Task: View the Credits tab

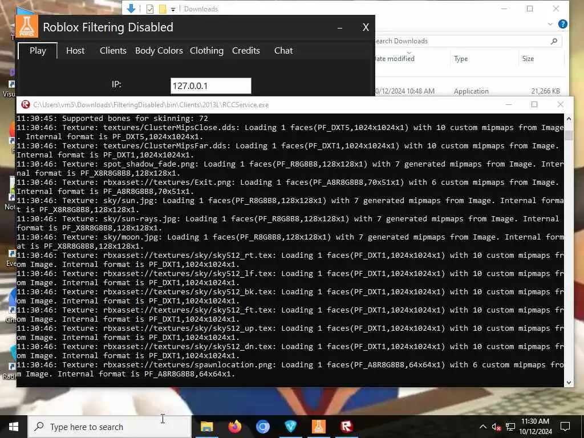Action: [246, 51]
